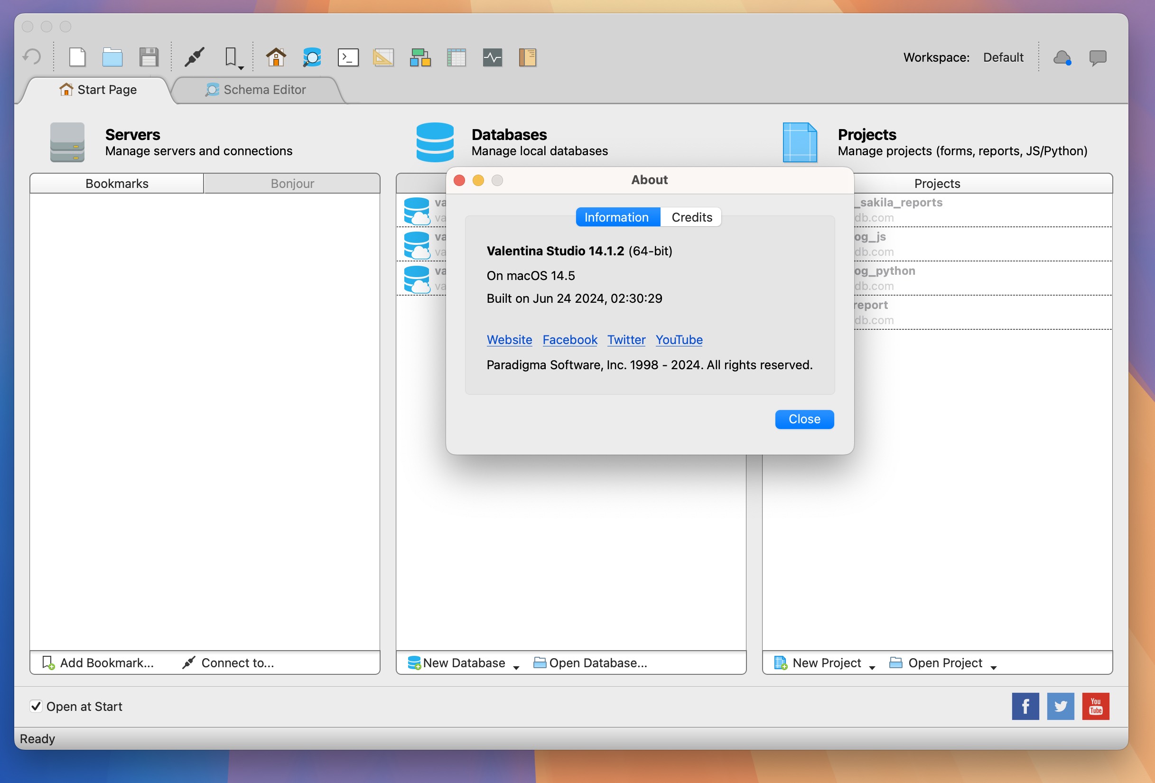Switch to Schema Editor tab
1155x783 pixels.
pos(256,90)
